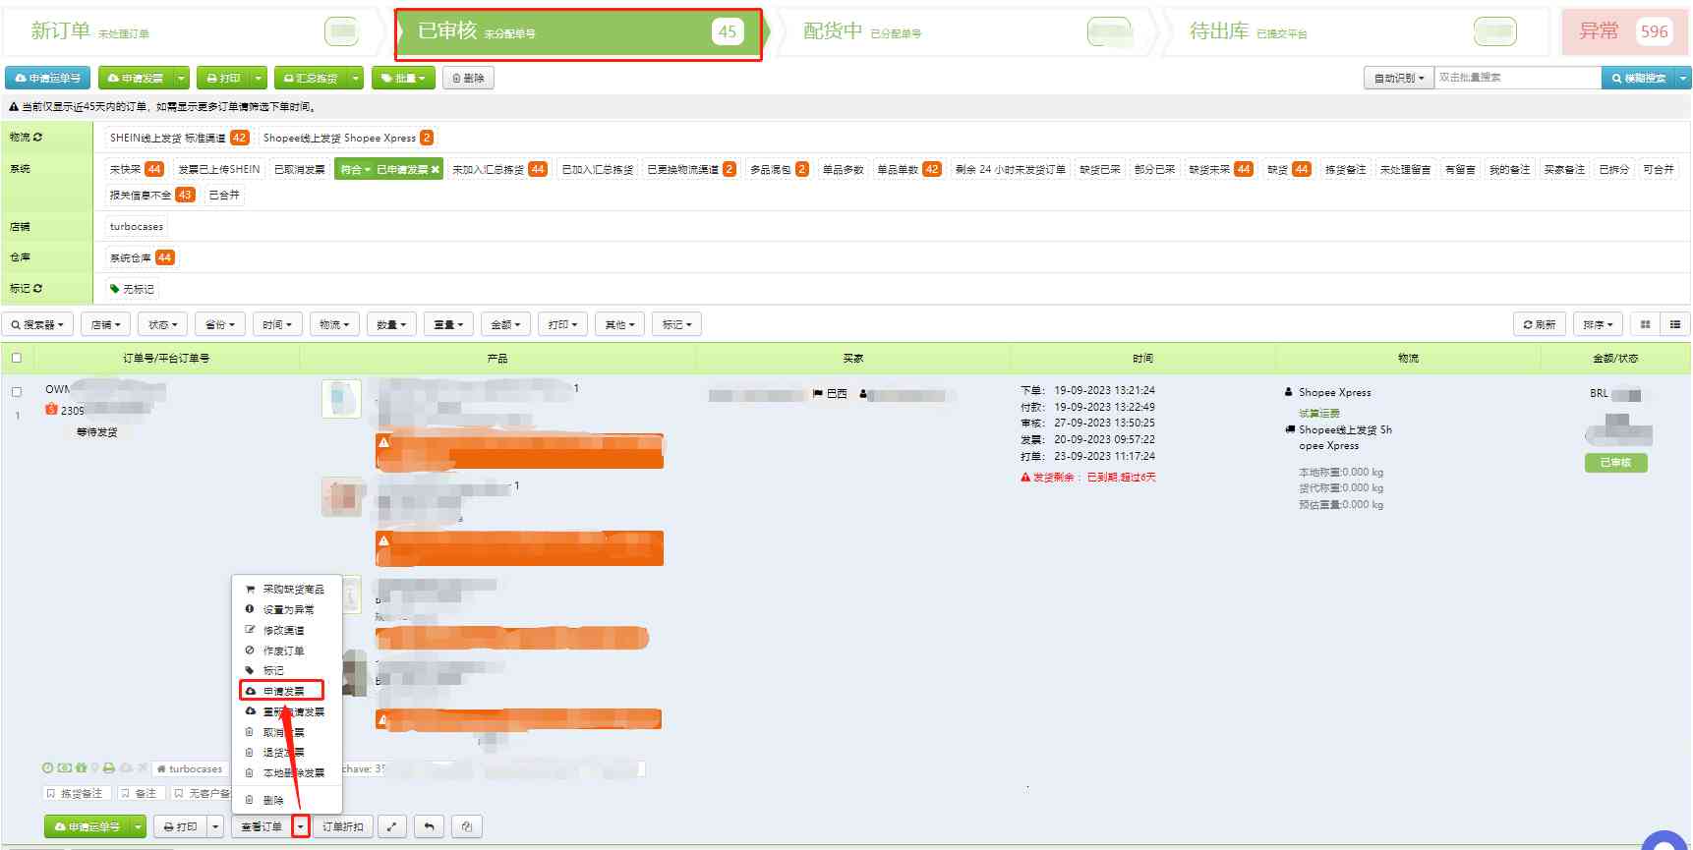
Task: Check the first order row checkbox
Action: coord(16,392)
